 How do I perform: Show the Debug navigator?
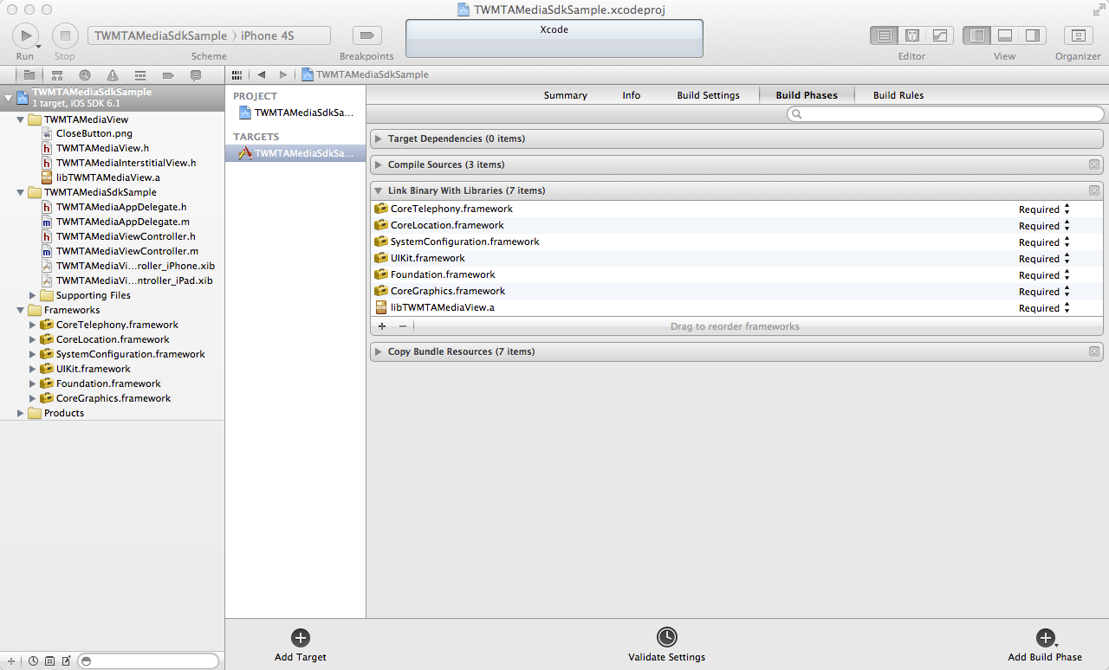[x=140, y=75]
